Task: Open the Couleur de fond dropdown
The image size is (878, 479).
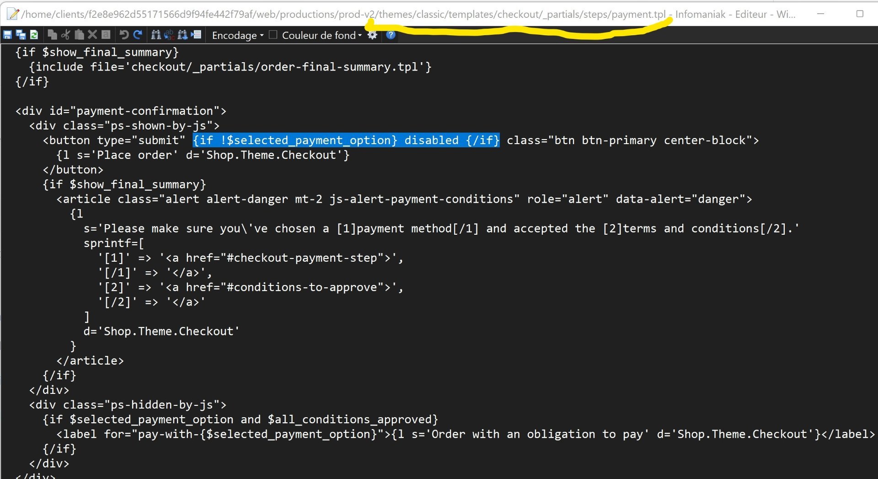Action: [x=322, y=35]
